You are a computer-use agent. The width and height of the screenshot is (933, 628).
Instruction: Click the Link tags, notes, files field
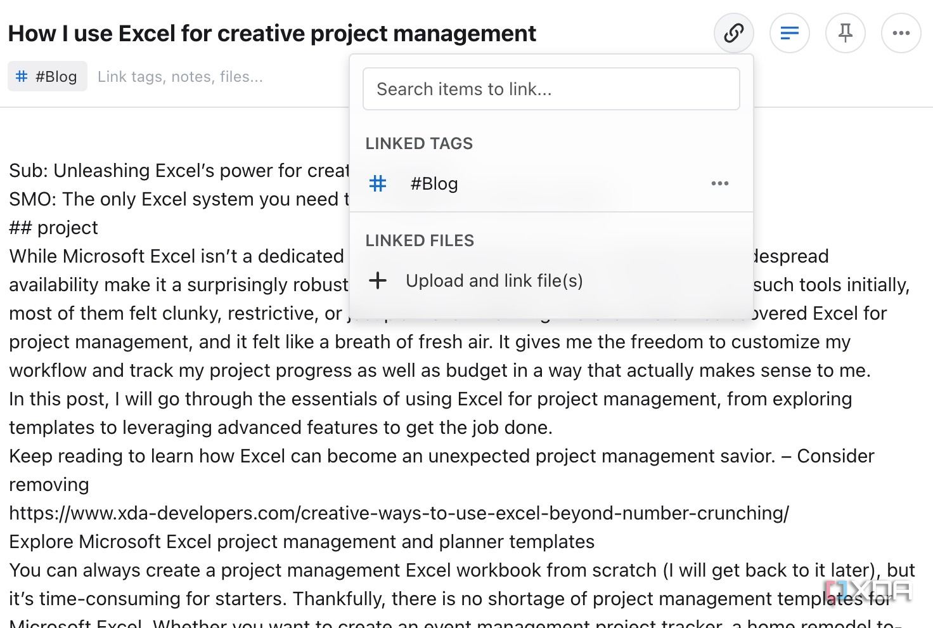(180, 76)
